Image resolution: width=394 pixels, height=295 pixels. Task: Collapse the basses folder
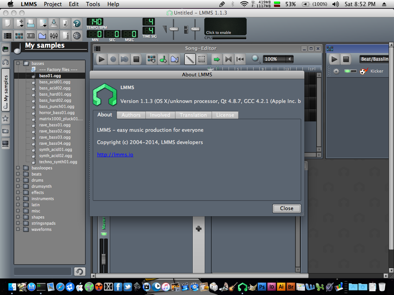pos(18,63)
